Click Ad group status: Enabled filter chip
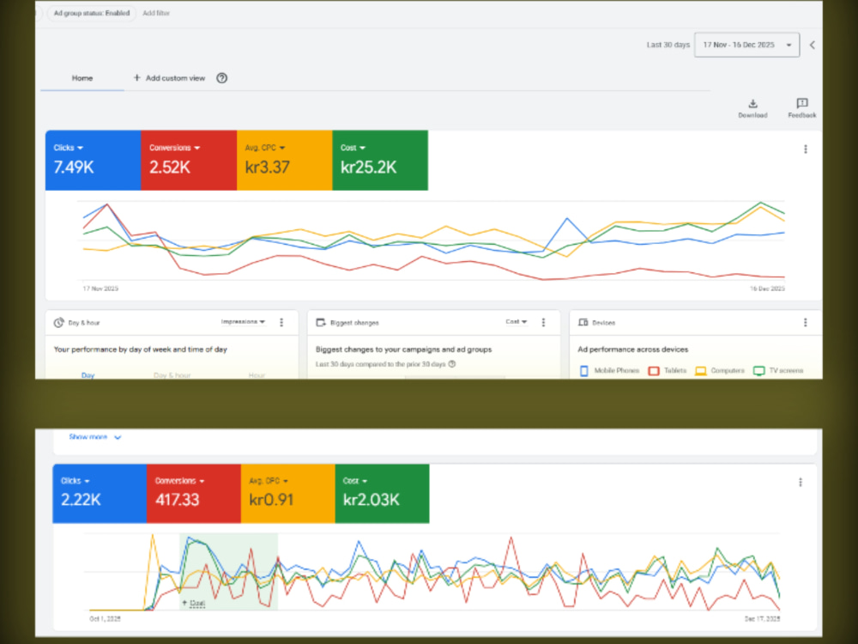This screenshot has width=858, height=644. [x=92, y=13]
